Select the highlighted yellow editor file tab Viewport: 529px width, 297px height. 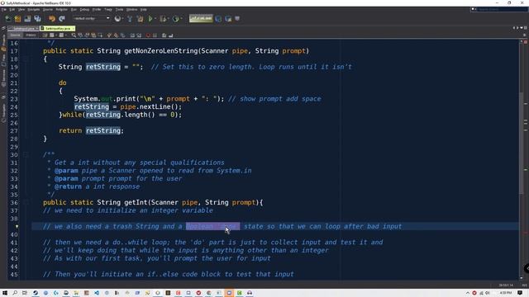tap(56, 29)
